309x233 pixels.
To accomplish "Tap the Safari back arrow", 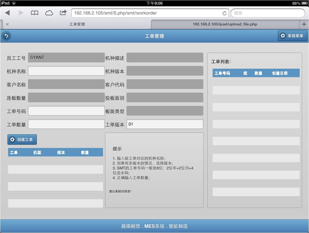I will (7, 13).
